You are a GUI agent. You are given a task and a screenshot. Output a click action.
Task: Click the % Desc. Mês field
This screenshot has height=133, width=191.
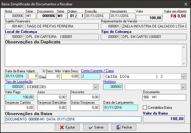coord(53,77)
